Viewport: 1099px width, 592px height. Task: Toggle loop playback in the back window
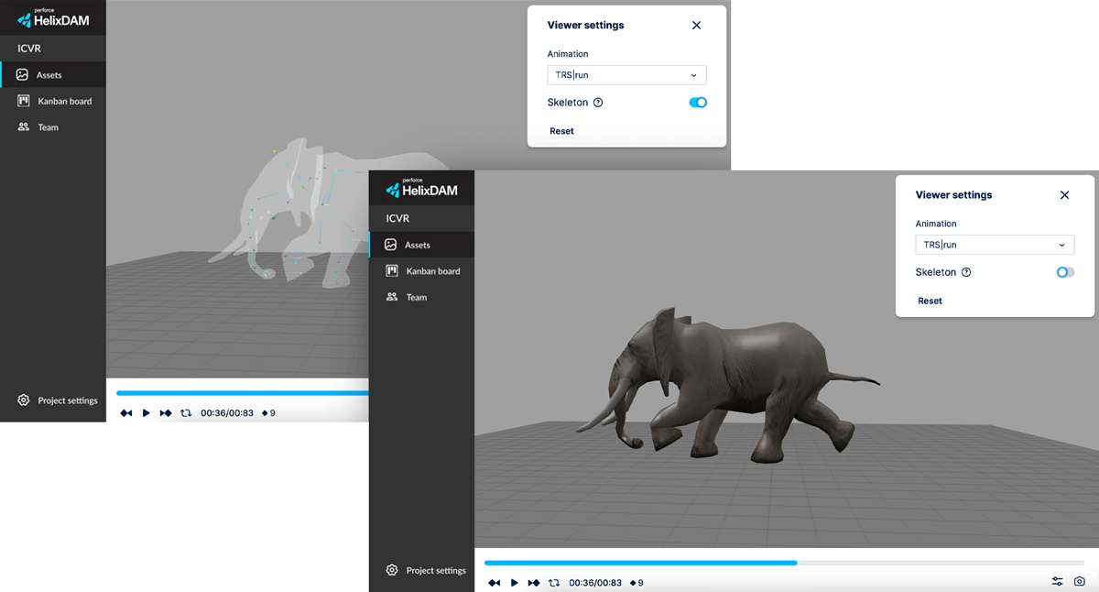point(186,413)
